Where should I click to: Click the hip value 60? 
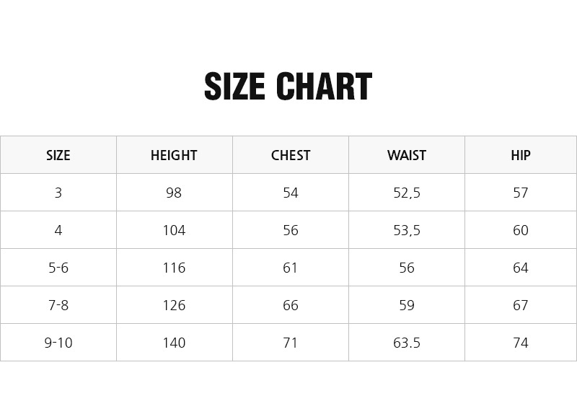point(521,230)
